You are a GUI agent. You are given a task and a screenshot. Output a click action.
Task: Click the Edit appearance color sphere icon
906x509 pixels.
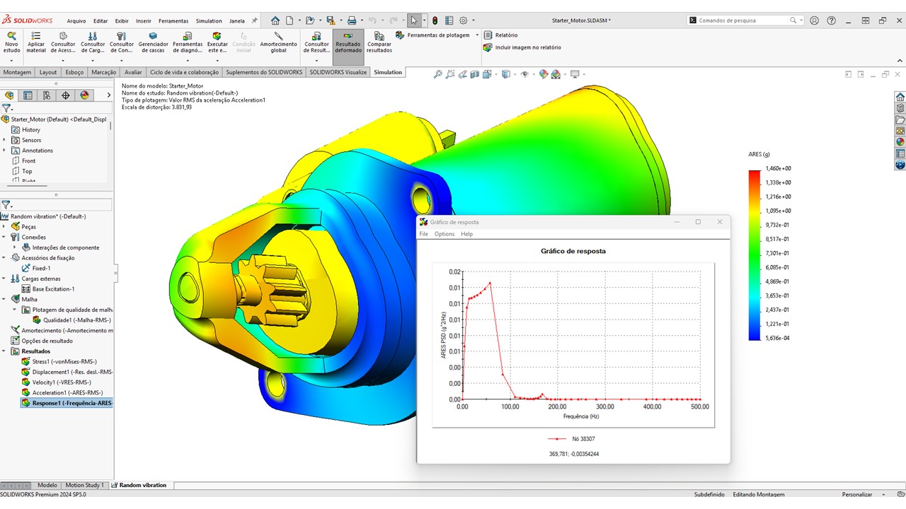[543, 74]
